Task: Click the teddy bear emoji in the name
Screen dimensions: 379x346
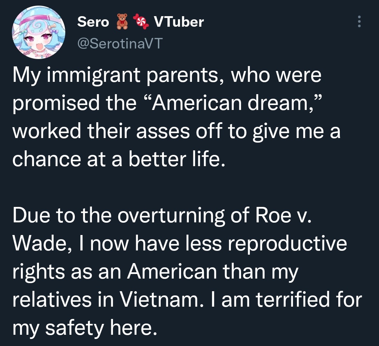Action: tap(122, 21)
